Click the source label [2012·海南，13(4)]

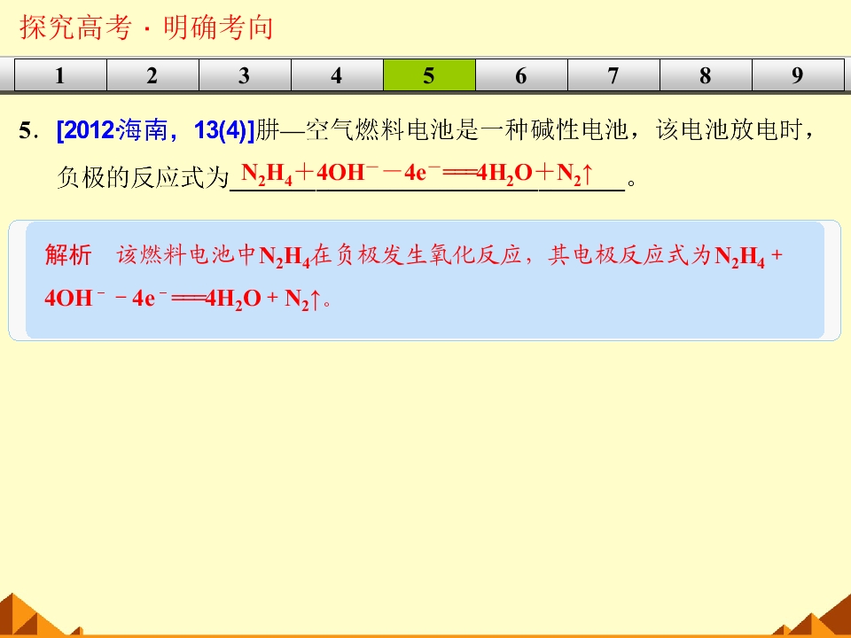156,130
